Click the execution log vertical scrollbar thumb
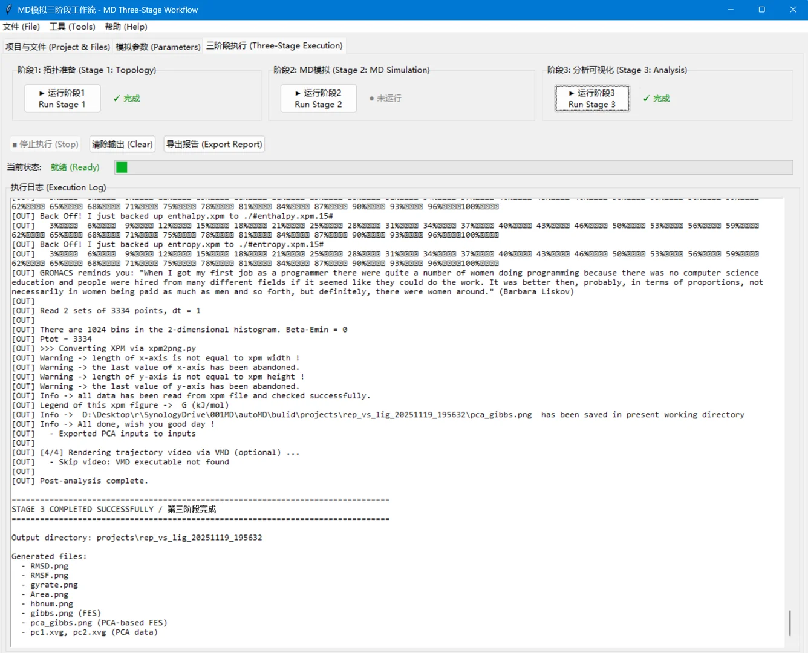808x653 pixels. 790,623
